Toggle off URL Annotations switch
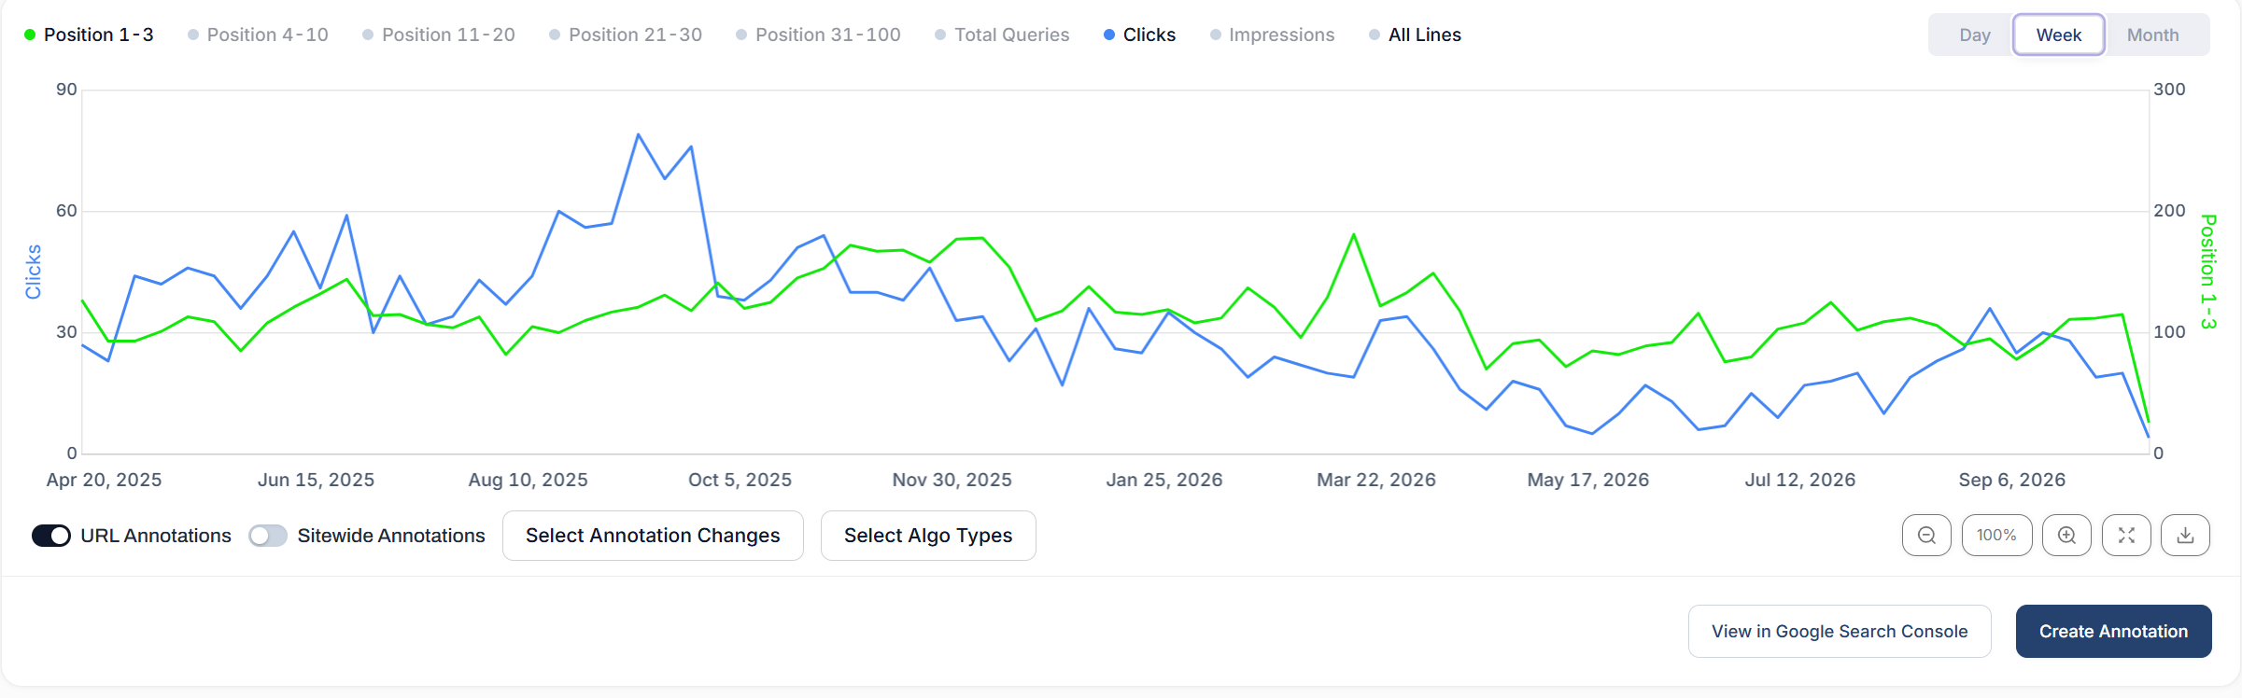 tap(51, 536)
